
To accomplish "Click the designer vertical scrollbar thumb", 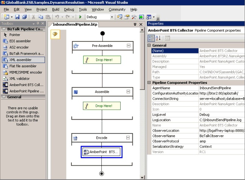I will [142, 61].
